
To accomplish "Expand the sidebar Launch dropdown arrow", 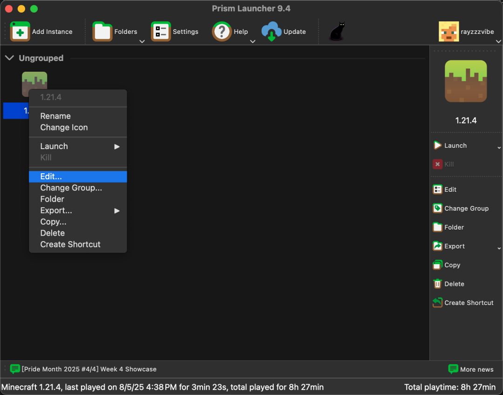I will pyautogui.click(x=499, y=148).
